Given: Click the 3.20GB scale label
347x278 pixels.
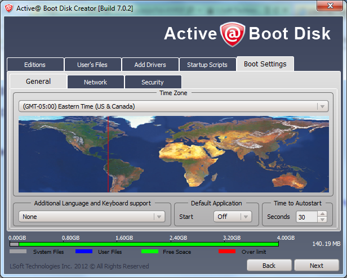Looking at the screenshot, I should coord(232,237).
